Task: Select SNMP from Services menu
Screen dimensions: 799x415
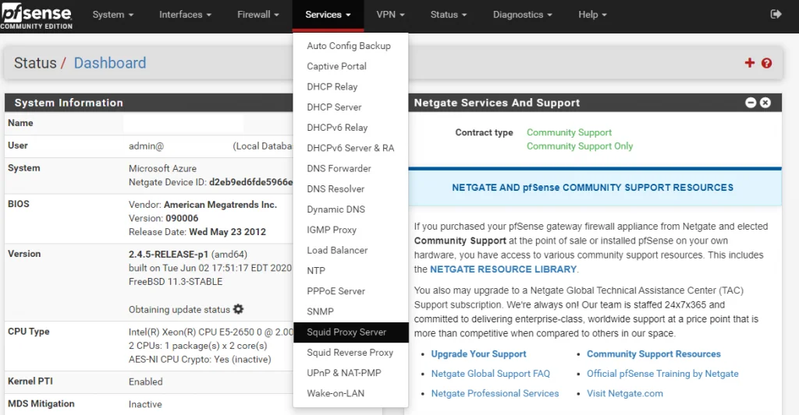Action: pos(350,311)
